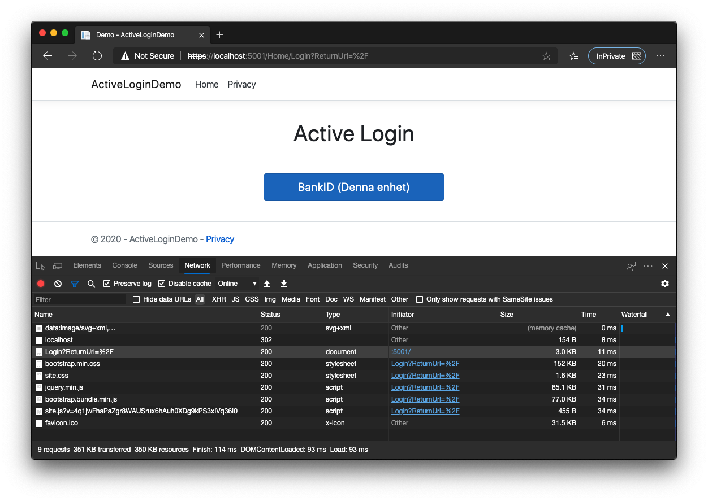The image size is (708, 501).
Task: Click the network Filter text field
Action: [x=79, y=299]
